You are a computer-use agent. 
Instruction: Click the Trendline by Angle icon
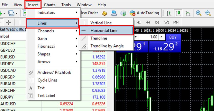(x=85, y=46)
